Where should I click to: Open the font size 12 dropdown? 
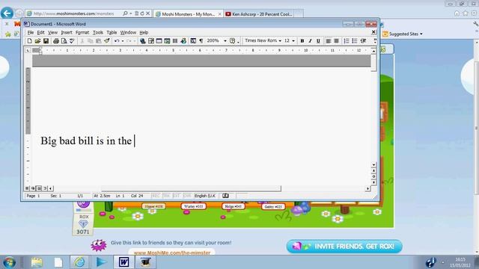[293, 41]
